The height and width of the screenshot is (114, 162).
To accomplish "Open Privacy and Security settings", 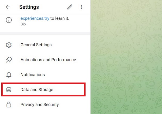I will tap(39, 105).
